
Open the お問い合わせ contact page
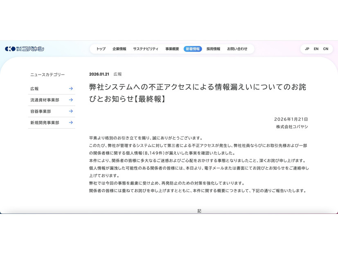coord(238,48)
